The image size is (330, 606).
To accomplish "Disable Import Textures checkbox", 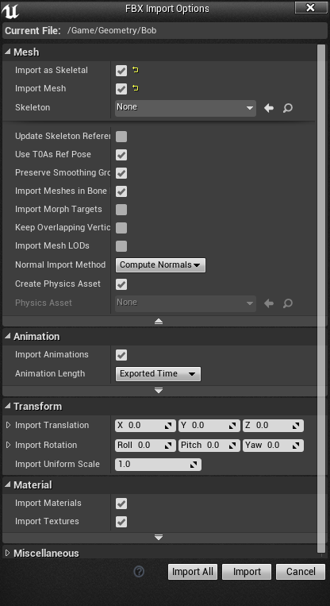I will 121,522.
